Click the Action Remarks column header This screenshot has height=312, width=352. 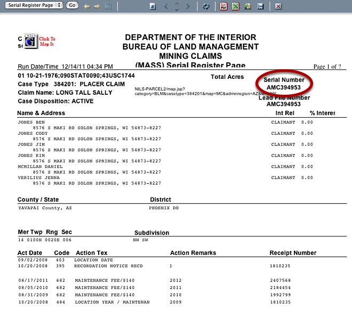[193, 253]
